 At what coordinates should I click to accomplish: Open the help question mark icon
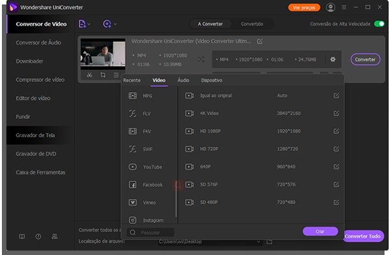point(38,236)
